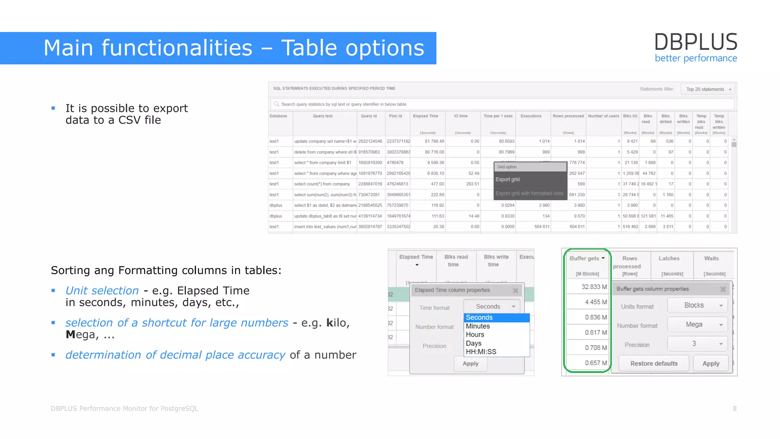This screenshot has height=439, width=780.
Task: Click sort arrow next to Buffer gets
Action: point(603,258)
